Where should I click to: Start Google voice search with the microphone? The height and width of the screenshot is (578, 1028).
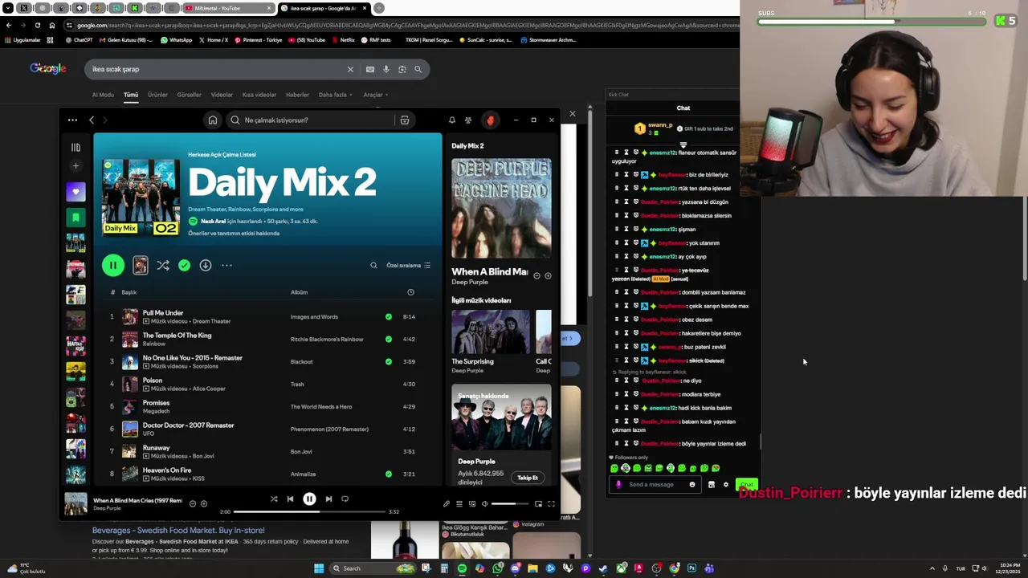point(386,70)
